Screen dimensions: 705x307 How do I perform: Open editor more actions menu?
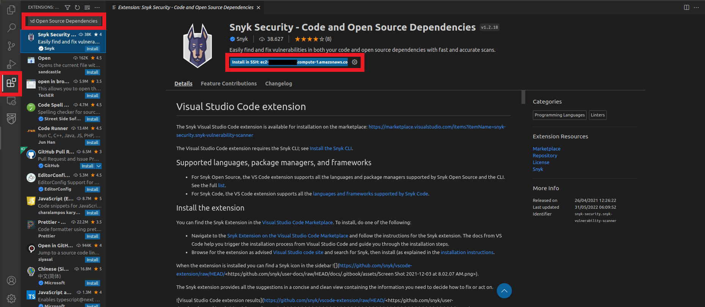click(x=696, y=8)
